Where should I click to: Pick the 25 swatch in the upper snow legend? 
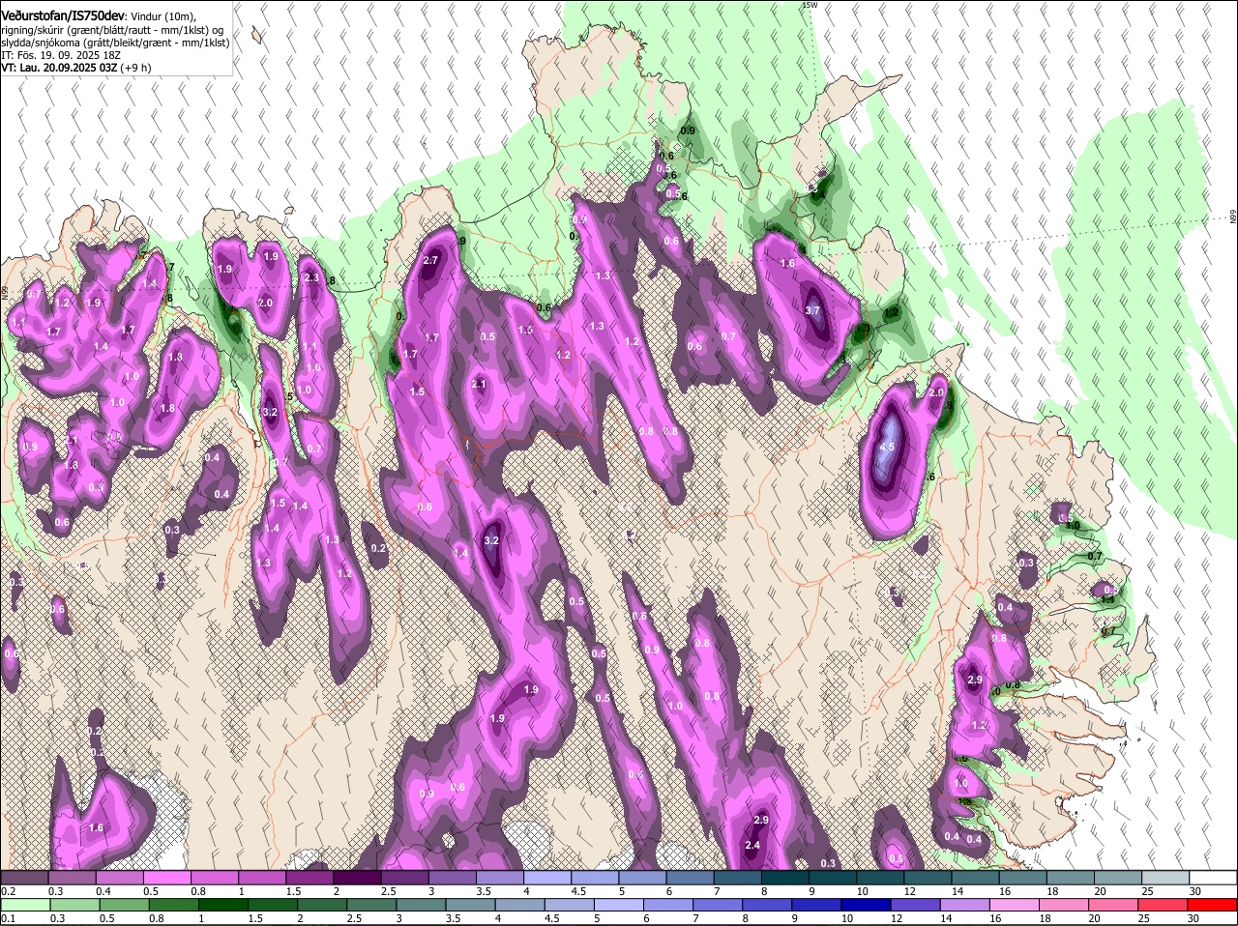[1164, 878]
